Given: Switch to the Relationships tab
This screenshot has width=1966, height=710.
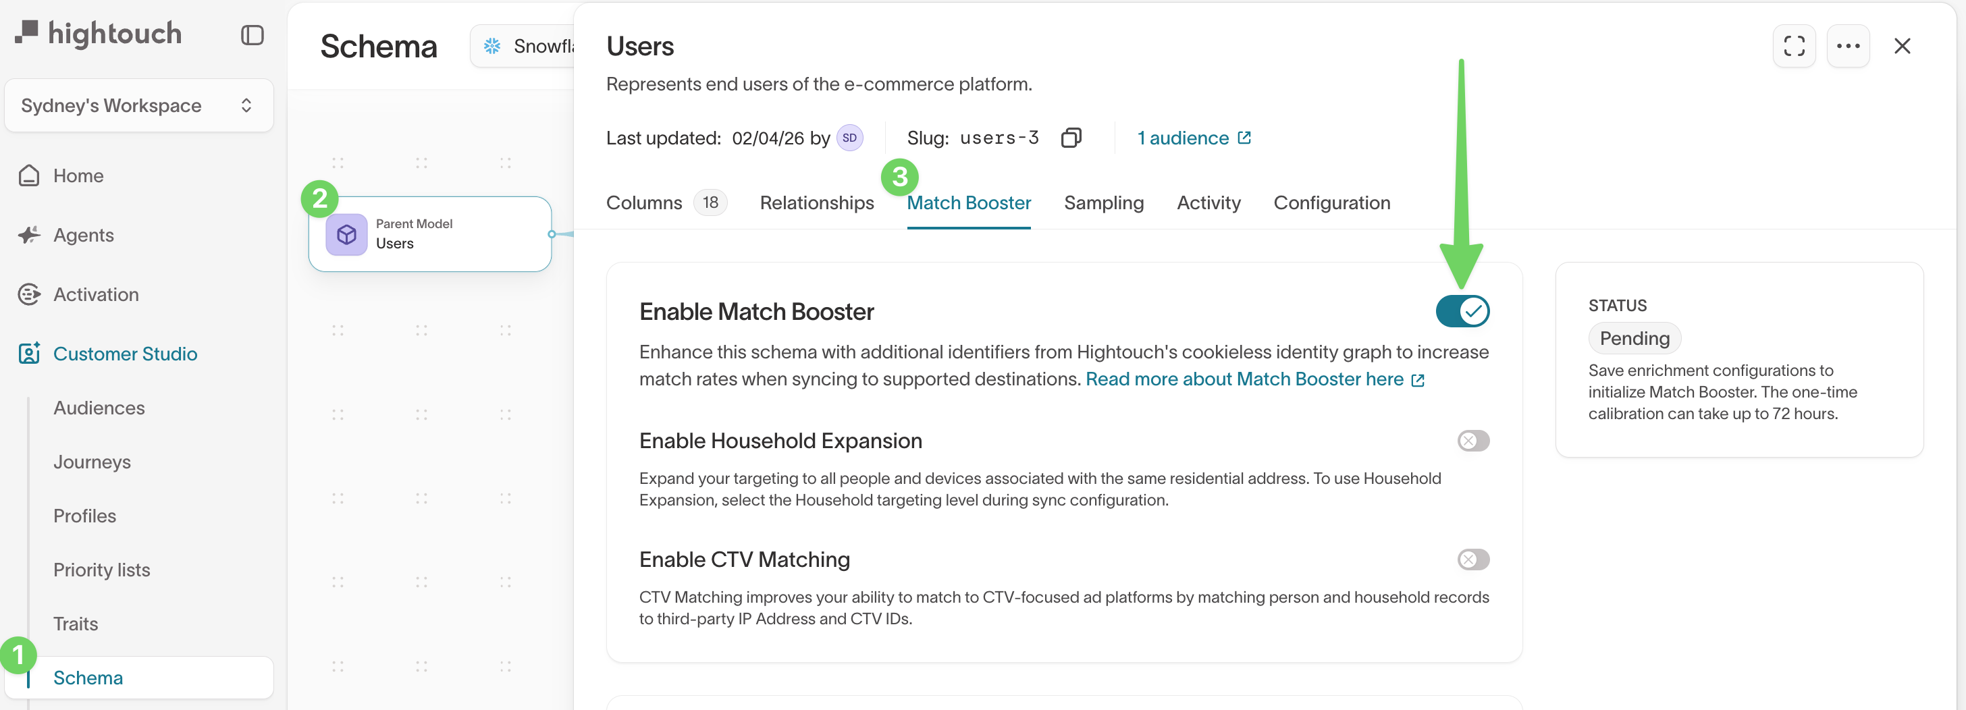Looking at the screenshot, I should (x=817, y=203).
